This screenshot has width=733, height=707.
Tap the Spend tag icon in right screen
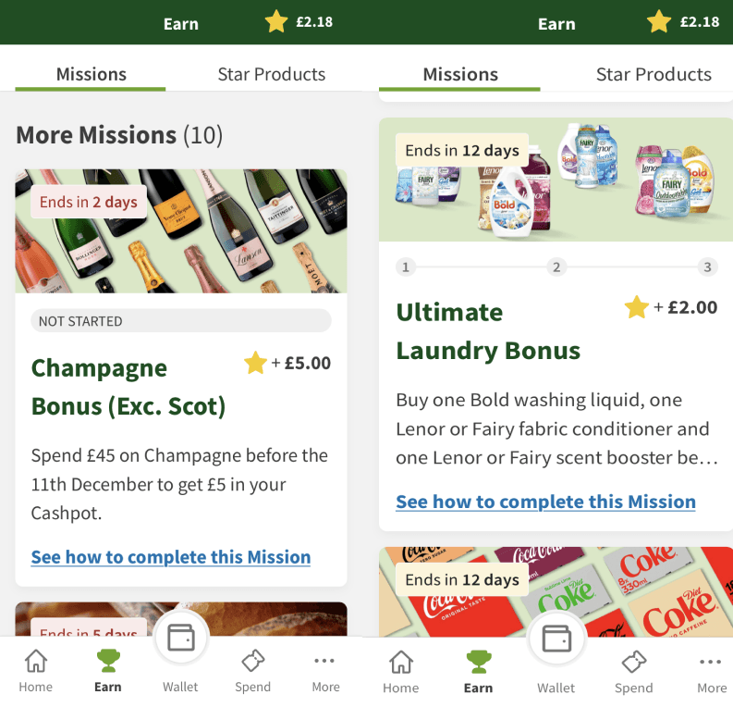tap(634, 662)
